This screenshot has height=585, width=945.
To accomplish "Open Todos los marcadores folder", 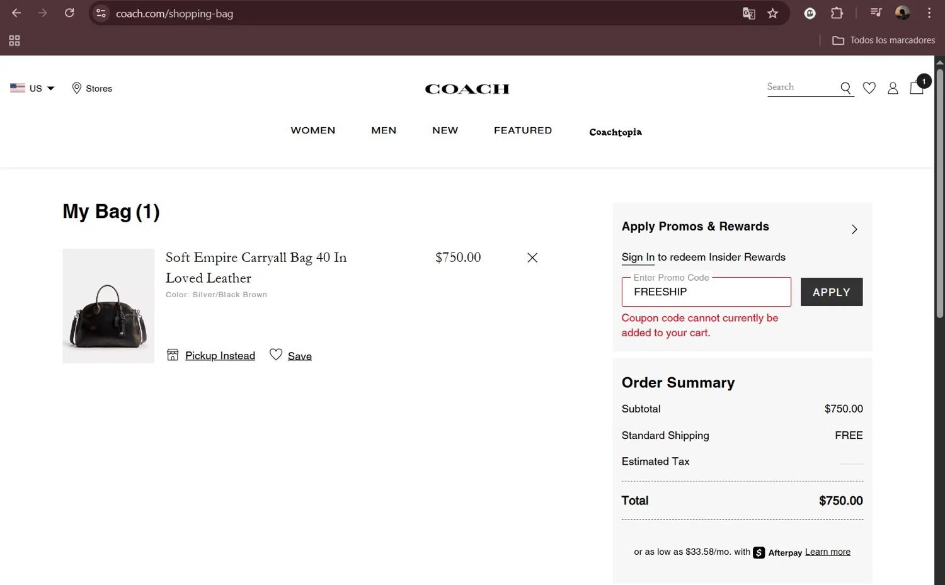I will 883,40.
